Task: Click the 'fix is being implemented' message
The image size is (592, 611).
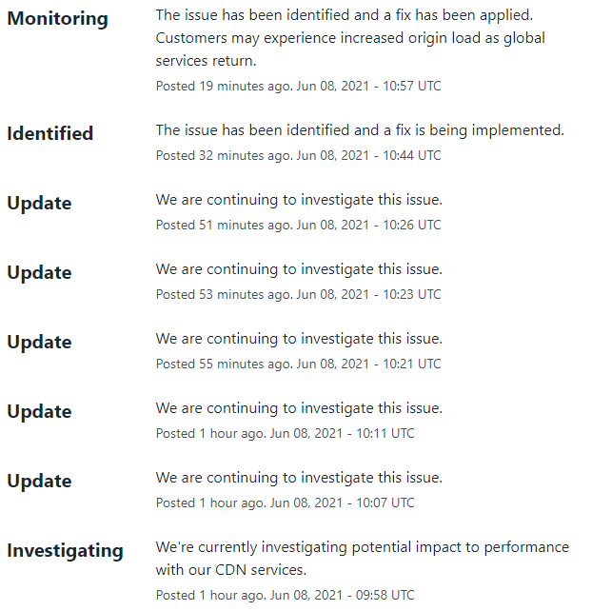Action: pos(360,130)
